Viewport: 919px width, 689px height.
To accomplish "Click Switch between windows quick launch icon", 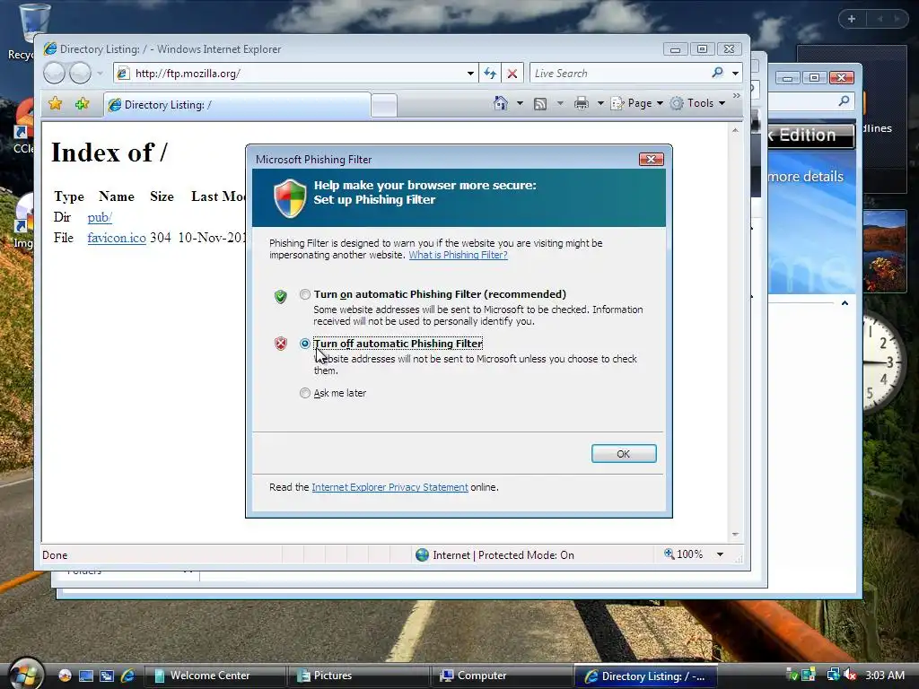I will coord(107,676).
